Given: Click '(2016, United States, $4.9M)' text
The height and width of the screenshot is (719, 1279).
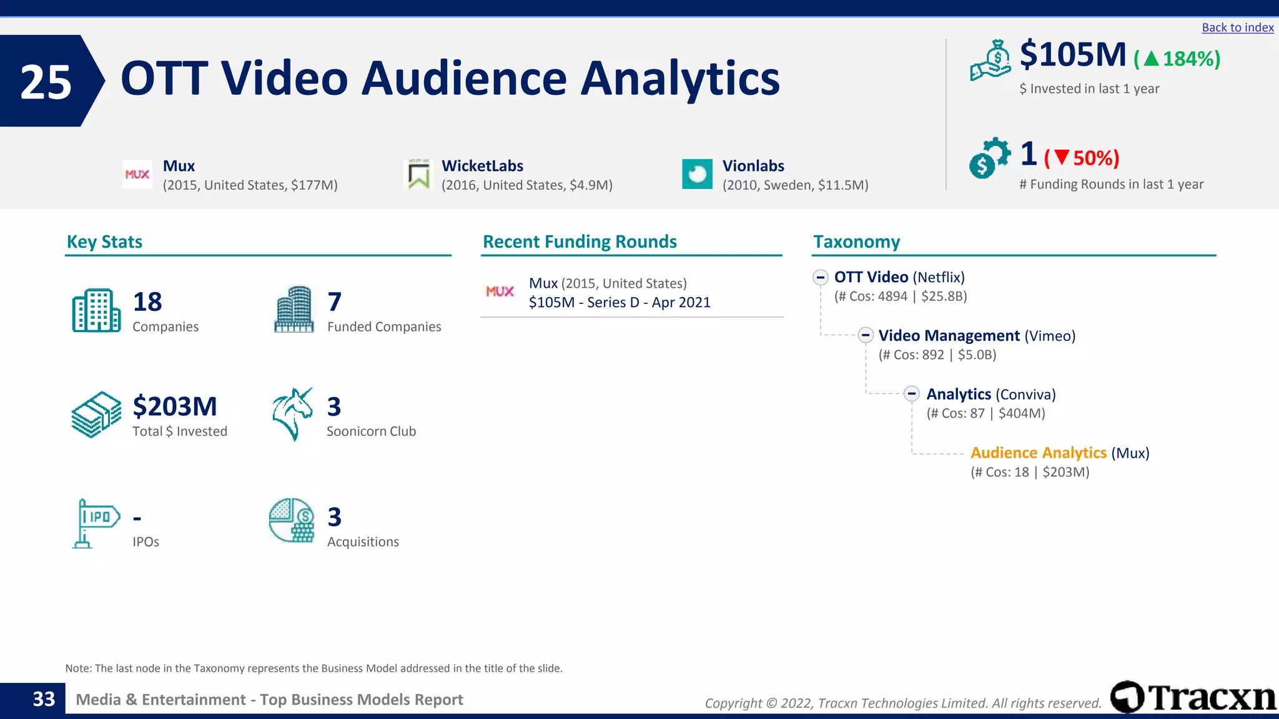Looking at the screenshot, I should tap(527, 185).
